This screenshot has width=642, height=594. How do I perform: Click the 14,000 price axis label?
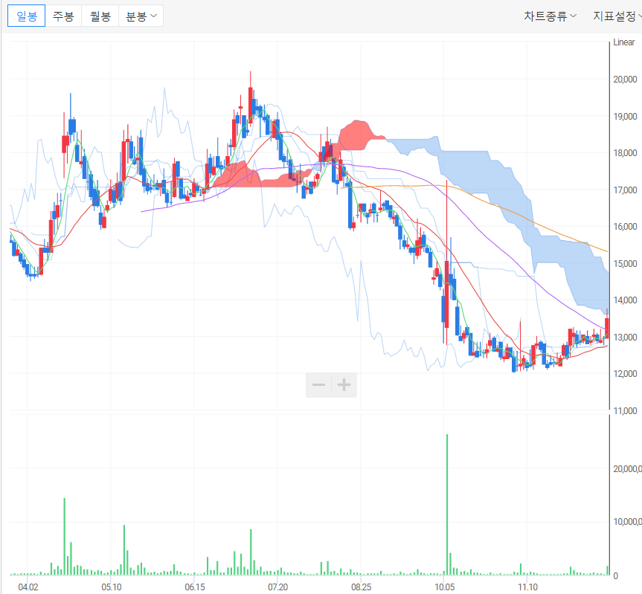(625, 300)
